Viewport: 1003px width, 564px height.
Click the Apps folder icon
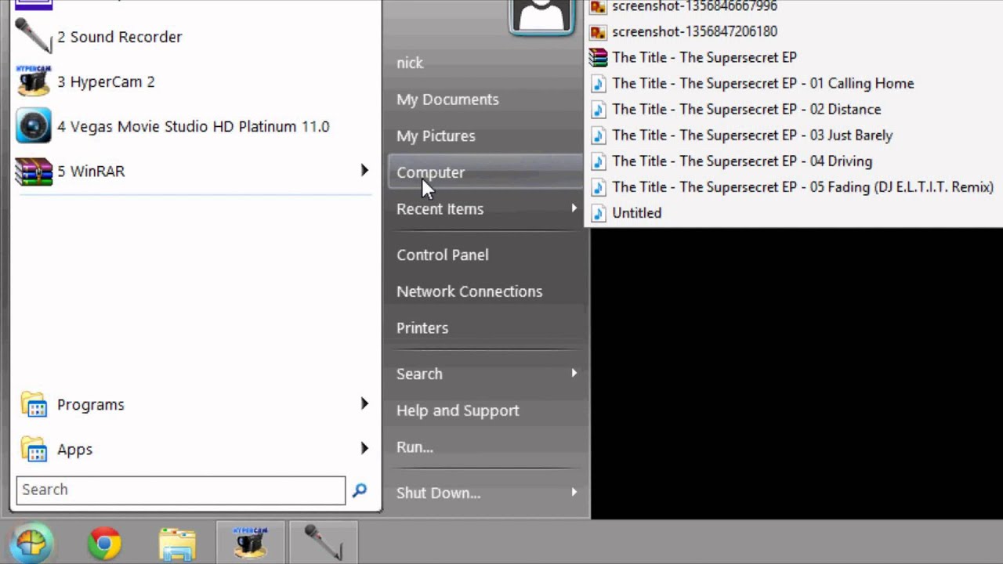[34, 450]
